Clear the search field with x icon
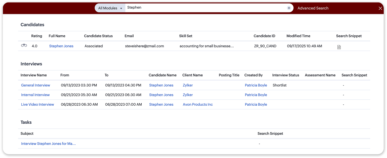The height and width of the screenshot is (158, 387). [289, 8]
